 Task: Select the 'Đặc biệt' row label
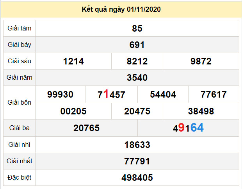(20, 177)
